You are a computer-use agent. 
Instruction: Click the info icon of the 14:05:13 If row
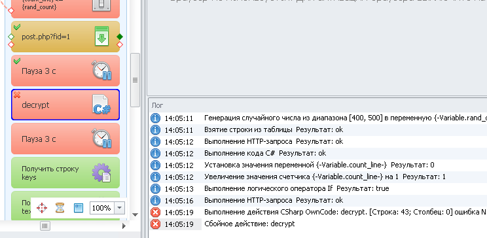(155, 189)
